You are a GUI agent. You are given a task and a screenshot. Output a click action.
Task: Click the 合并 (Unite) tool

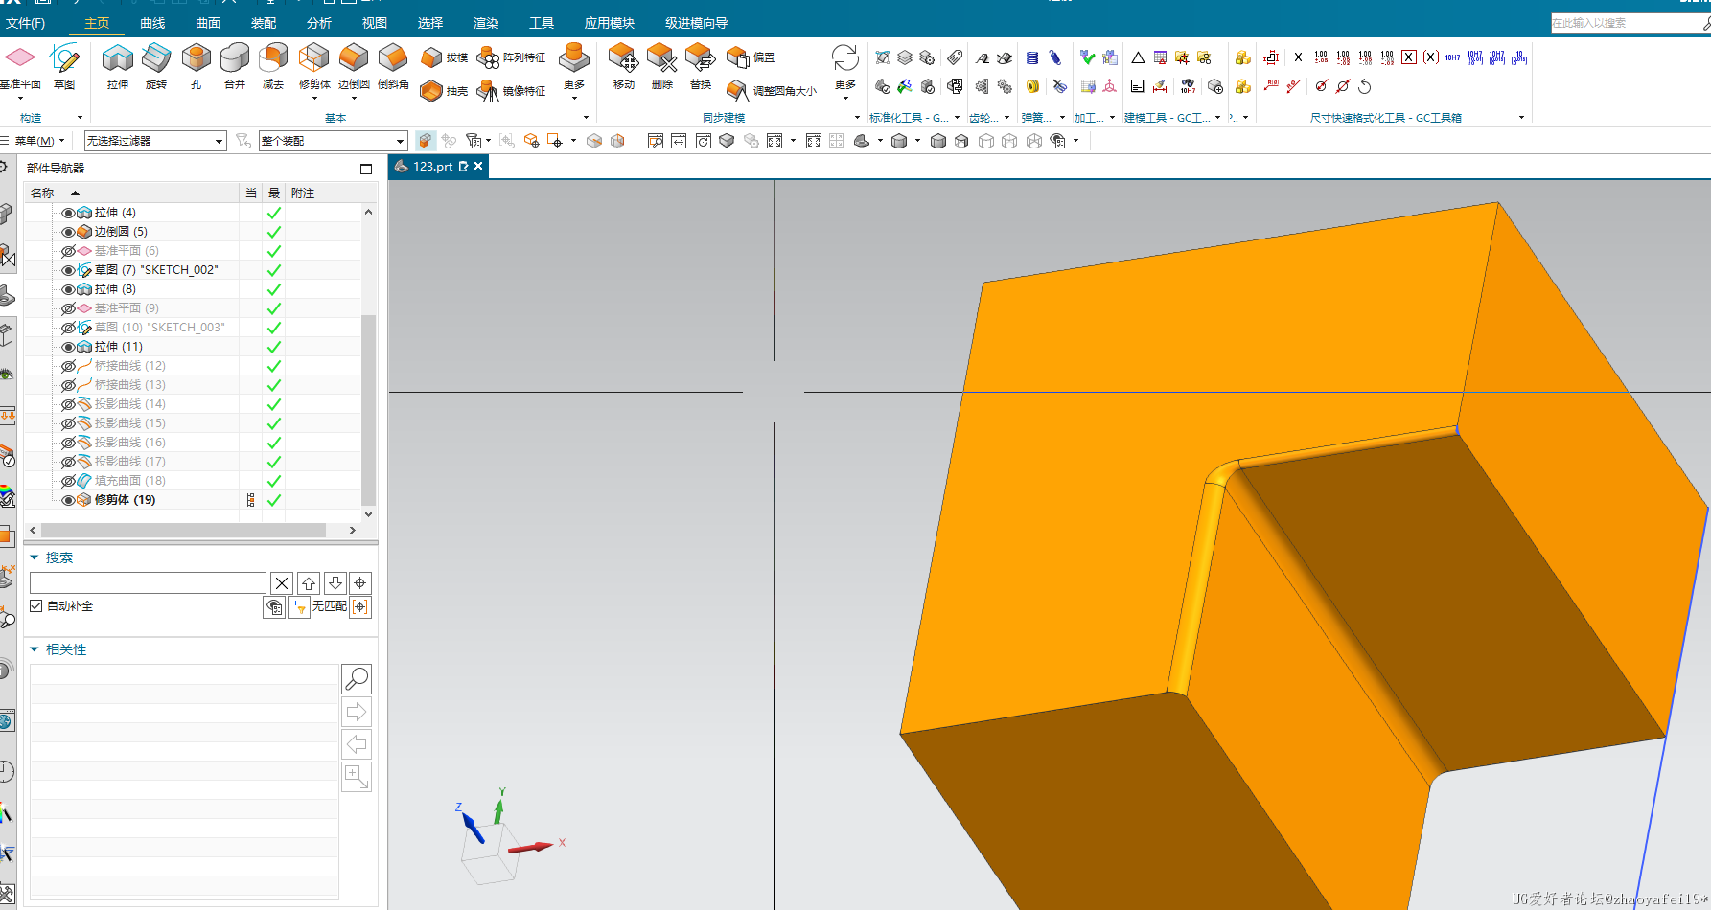point(235,66)
